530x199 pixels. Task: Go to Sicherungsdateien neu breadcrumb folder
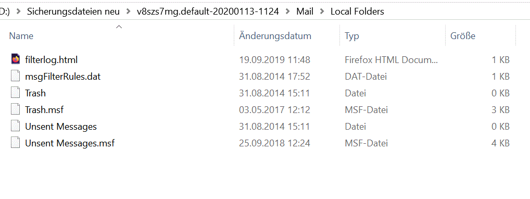click(x=73, y=11)
